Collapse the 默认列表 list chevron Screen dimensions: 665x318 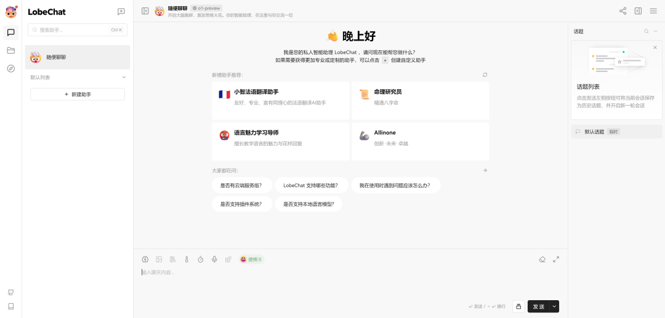pos(124,78)
